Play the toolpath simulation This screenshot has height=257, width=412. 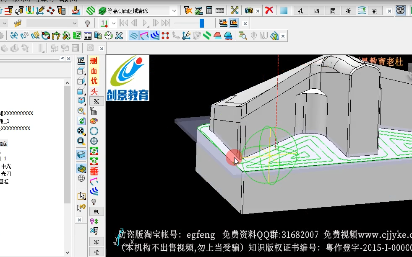(145, 23)
